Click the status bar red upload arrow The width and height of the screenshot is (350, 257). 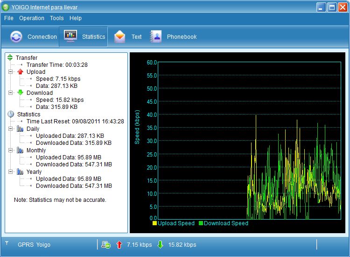pos(119,245)
